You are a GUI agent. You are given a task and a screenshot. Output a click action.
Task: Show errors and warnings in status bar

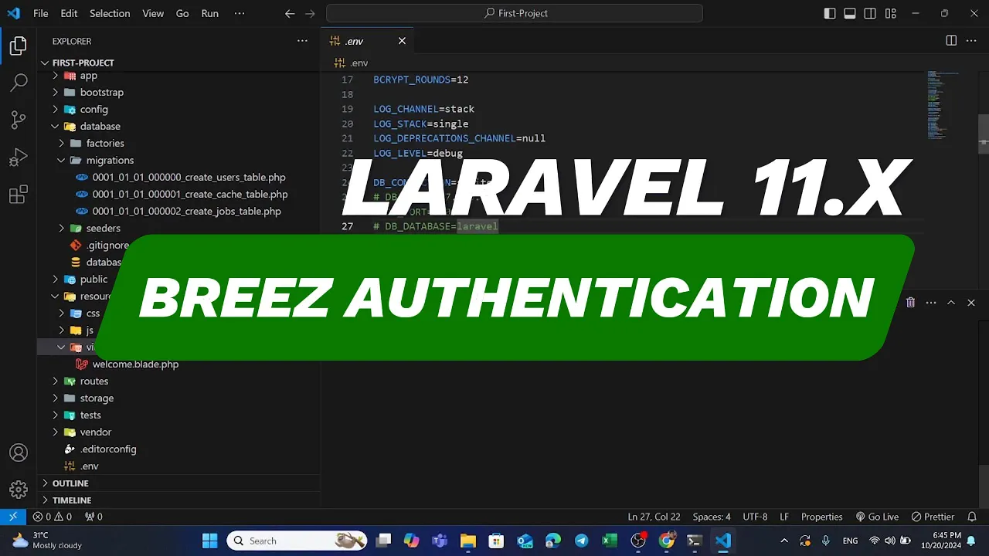click(x=52, y=517)
